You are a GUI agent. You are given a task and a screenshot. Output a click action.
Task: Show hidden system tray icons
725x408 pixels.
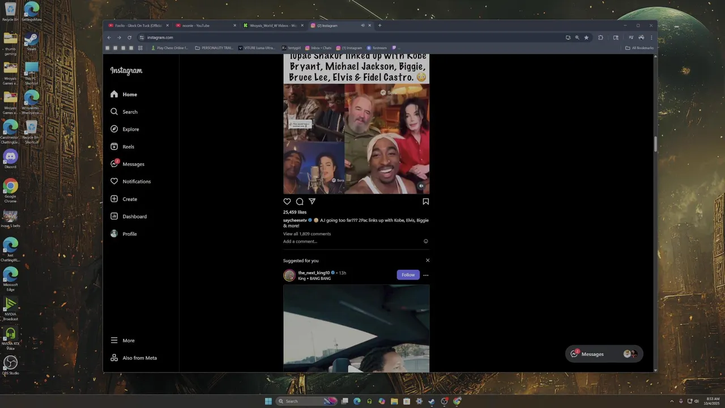pos(672,401)
